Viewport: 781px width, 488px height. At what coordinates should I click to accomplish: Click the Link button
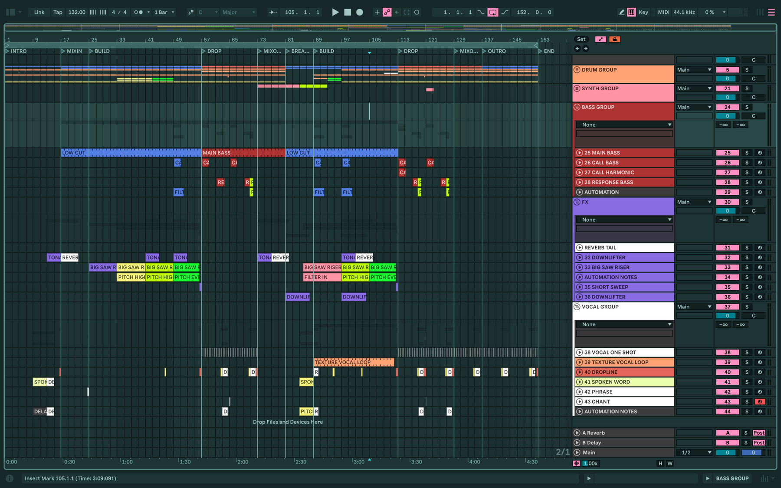[39, 12]
